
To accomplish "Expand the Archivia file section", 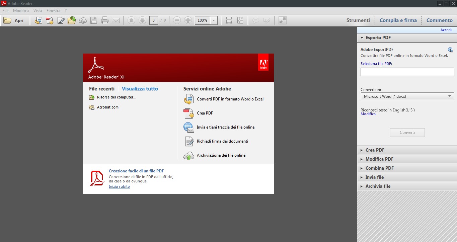I will (407, 186).
